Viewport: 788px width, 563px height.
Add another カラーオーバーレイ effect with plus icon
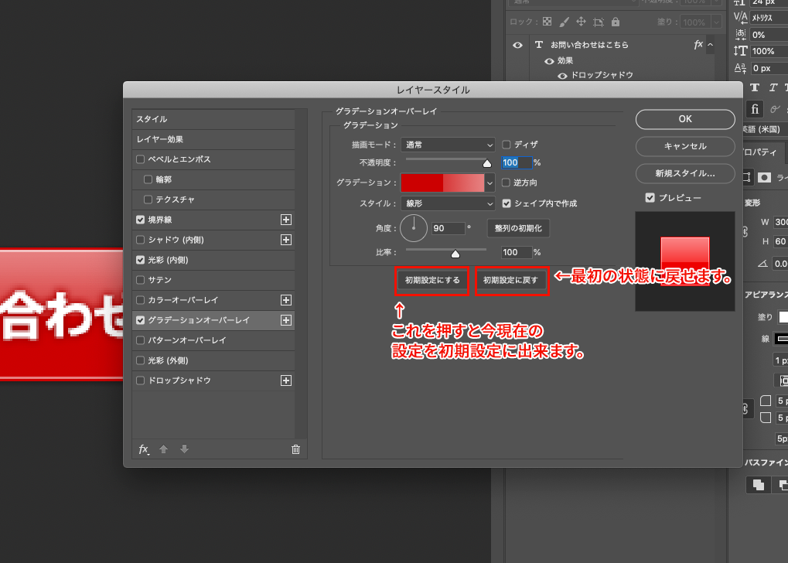286,300
